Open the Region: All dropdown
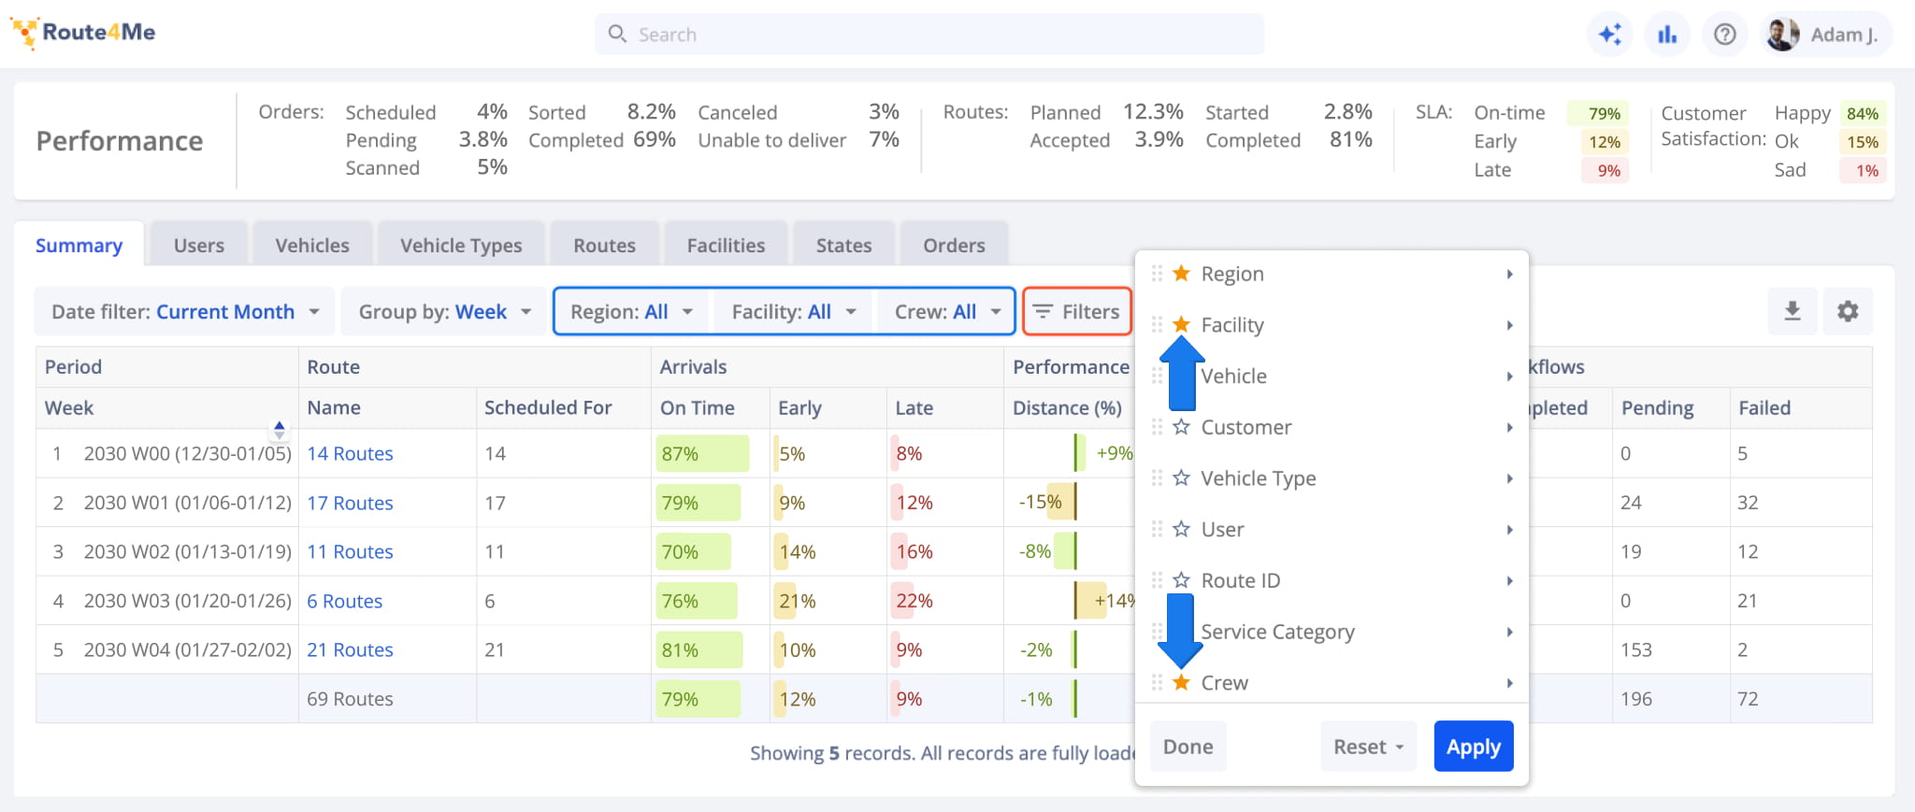Image resolution: width=1915 pixels, height=812 pixels. tap(633, 311)
